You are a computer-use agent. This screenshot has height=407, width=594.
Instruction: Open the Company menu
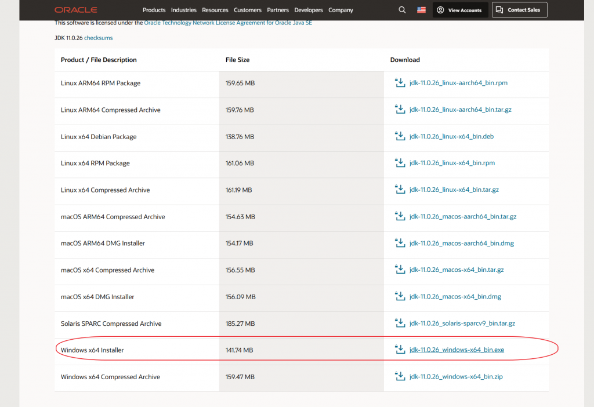[x=341, y=10]
